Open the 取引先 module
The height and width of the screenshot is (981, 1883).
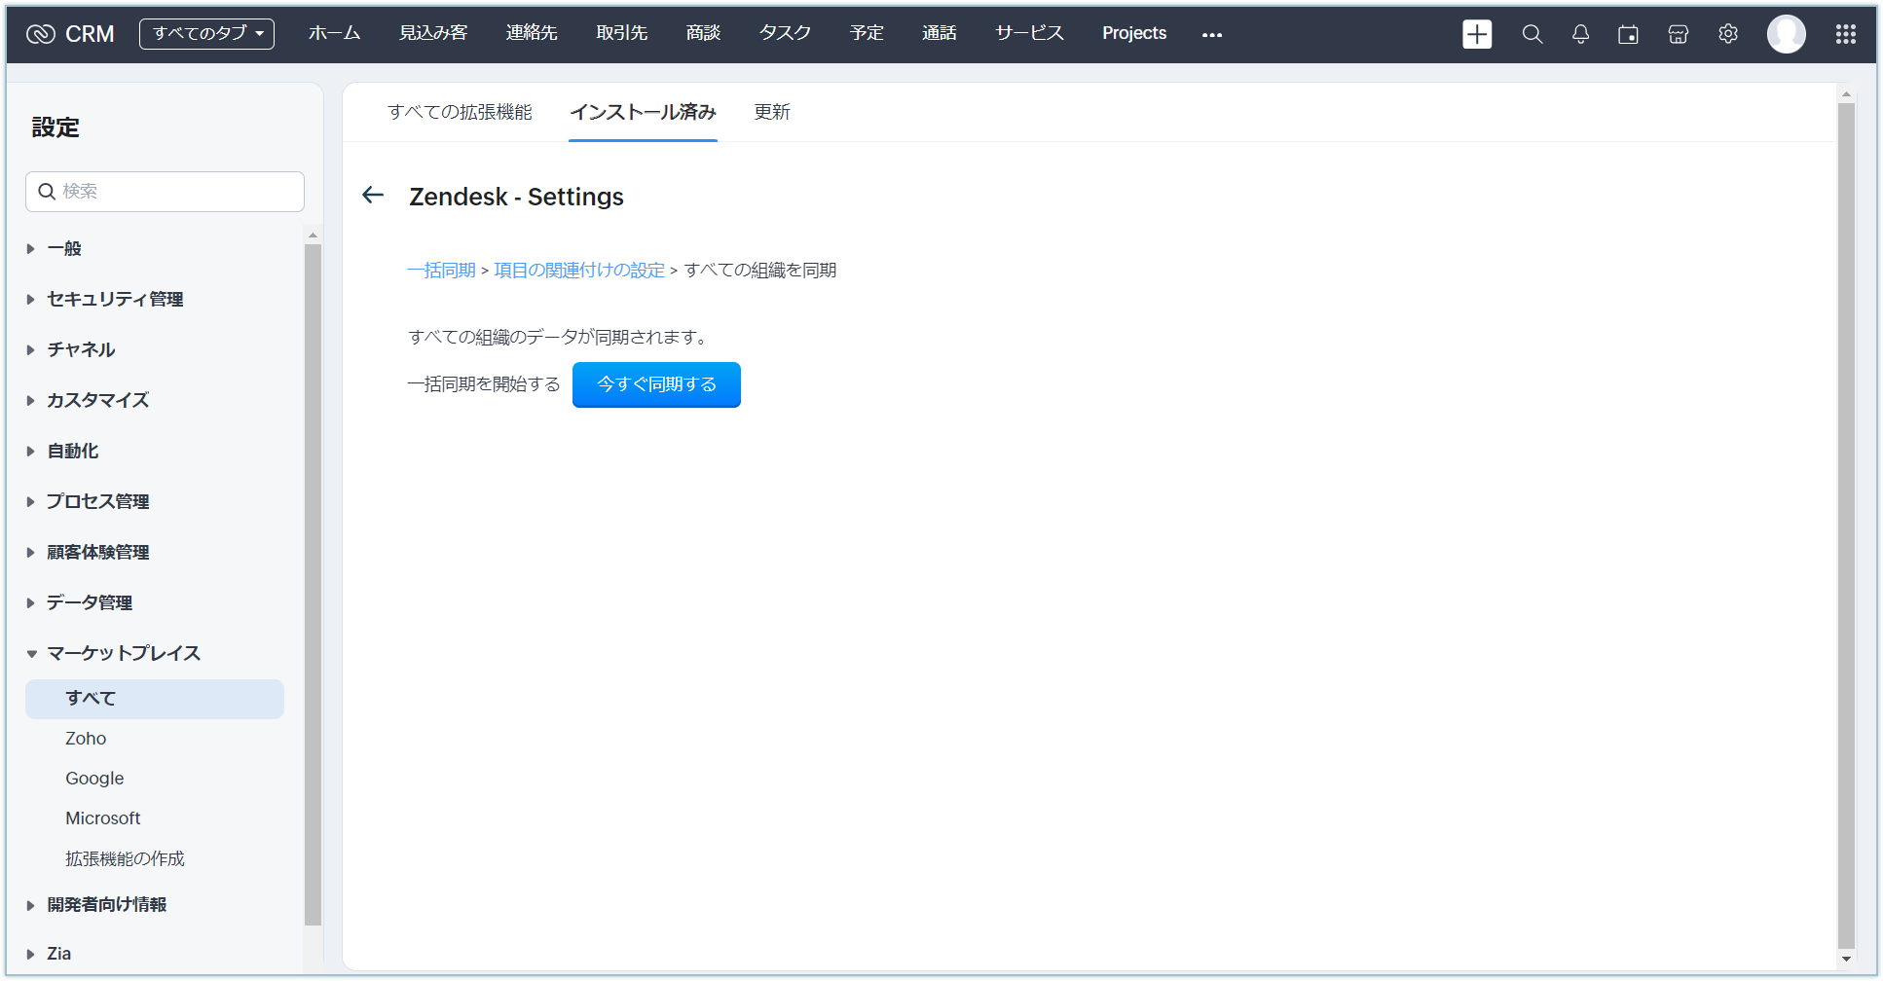tap(621, 33)
